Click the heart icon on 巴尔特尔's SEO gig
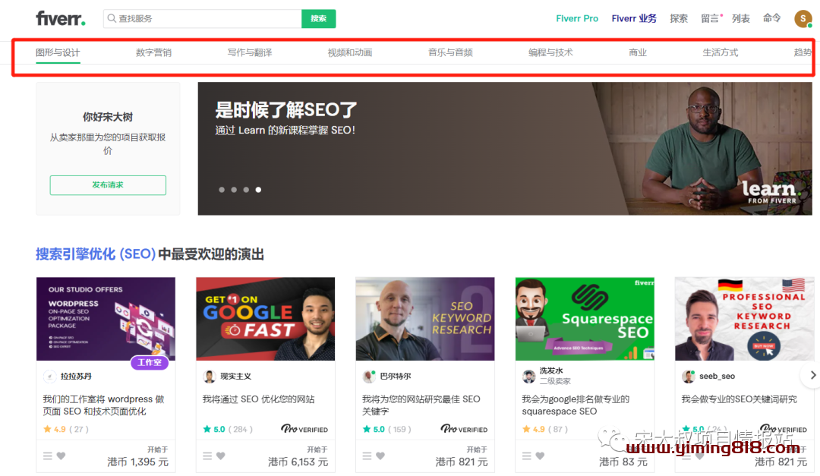Image resolution: width=820 pixels, height=476 pixels. (379, 456)
